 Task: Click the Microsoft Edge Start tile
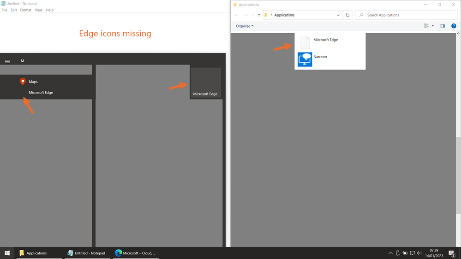205,82
